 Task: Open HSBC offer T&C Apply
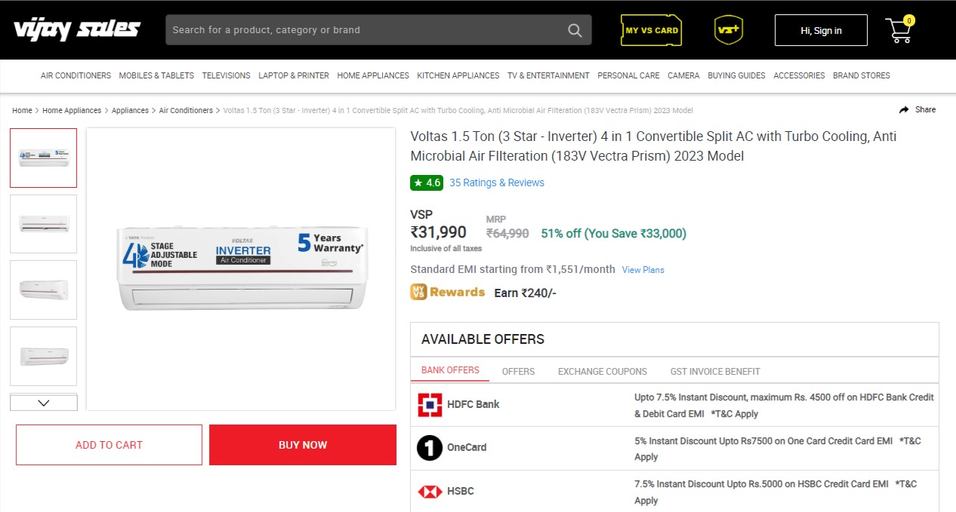pos(776,492)
